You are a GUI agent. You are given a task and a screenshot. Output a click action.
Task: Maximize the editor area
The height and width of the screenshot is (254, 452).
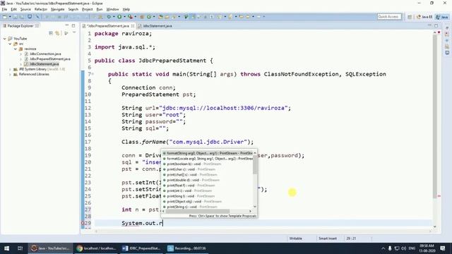point(436,25)
